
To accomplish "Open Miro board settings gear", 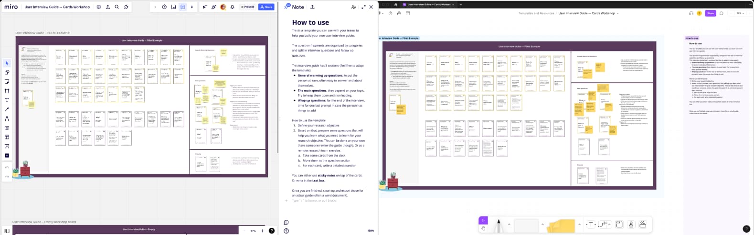I will [98, 7].
